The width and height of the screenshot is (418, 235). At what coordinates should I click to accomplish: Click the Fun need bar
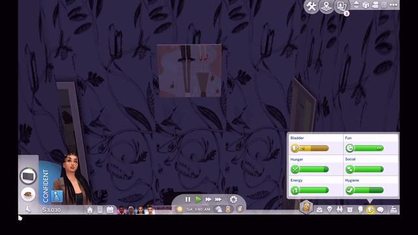(x=364, y=148)
